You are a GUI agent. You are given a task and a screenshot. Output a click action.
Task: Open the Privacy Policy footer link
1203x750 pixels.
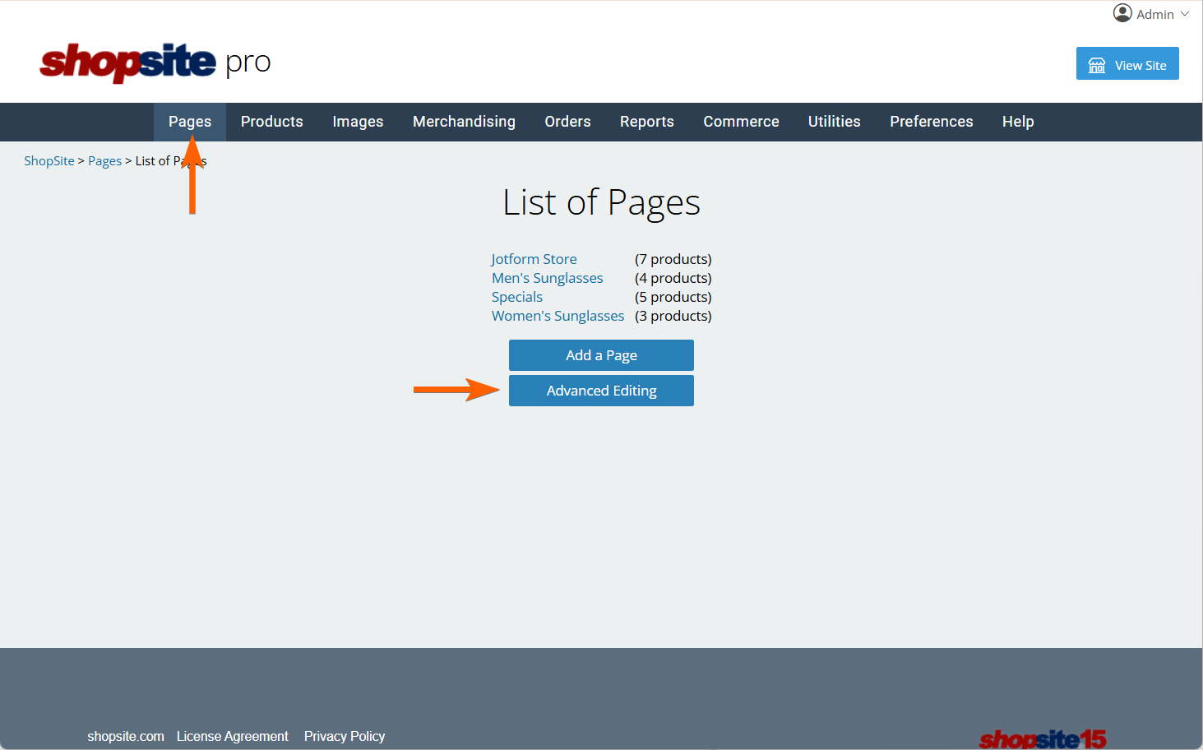click(x=344, y=736)
